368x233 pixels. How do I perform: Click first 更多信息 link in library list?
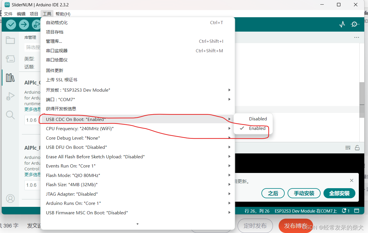[32, 109]
